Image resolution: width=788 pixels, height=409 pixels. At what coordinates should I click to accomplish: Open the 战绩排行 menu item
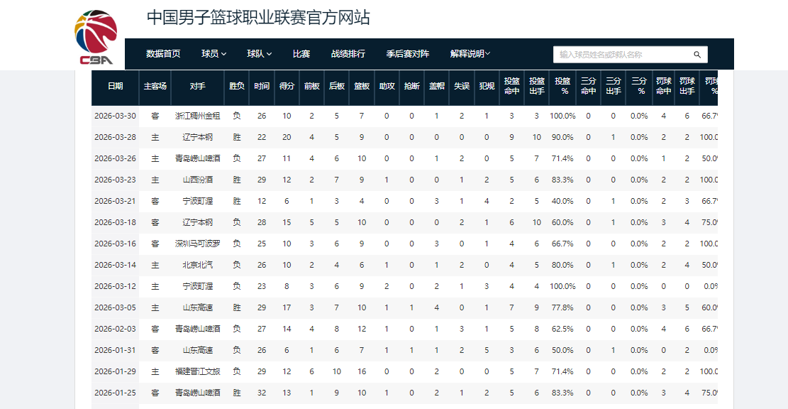point(348,54)
